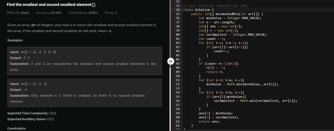Click the comment '// User function Template for Java'
This screenshot has width=334, height=131.
[216, 6]
